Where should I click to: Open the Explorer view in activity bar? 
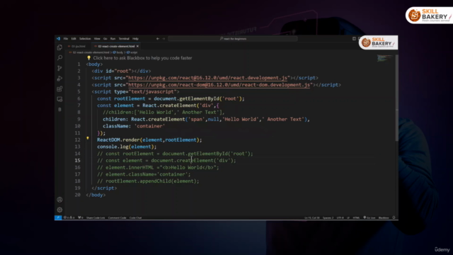(59, 47)
